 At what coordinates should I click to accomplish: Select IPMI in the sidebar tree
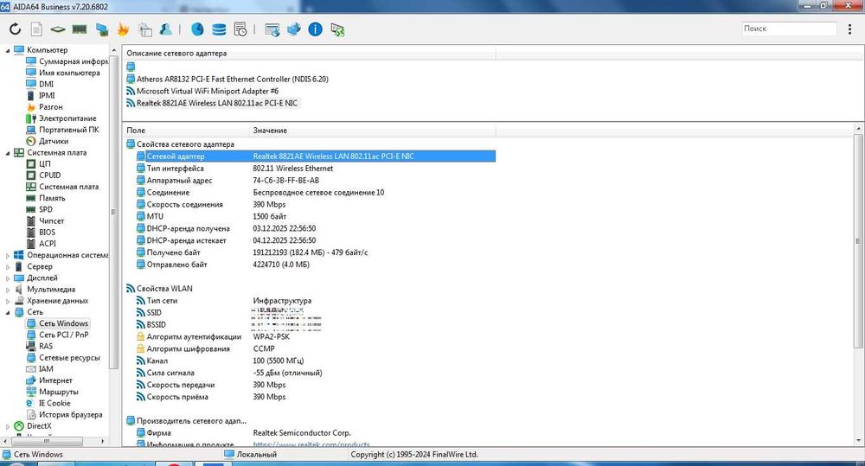tap(47, 95)
